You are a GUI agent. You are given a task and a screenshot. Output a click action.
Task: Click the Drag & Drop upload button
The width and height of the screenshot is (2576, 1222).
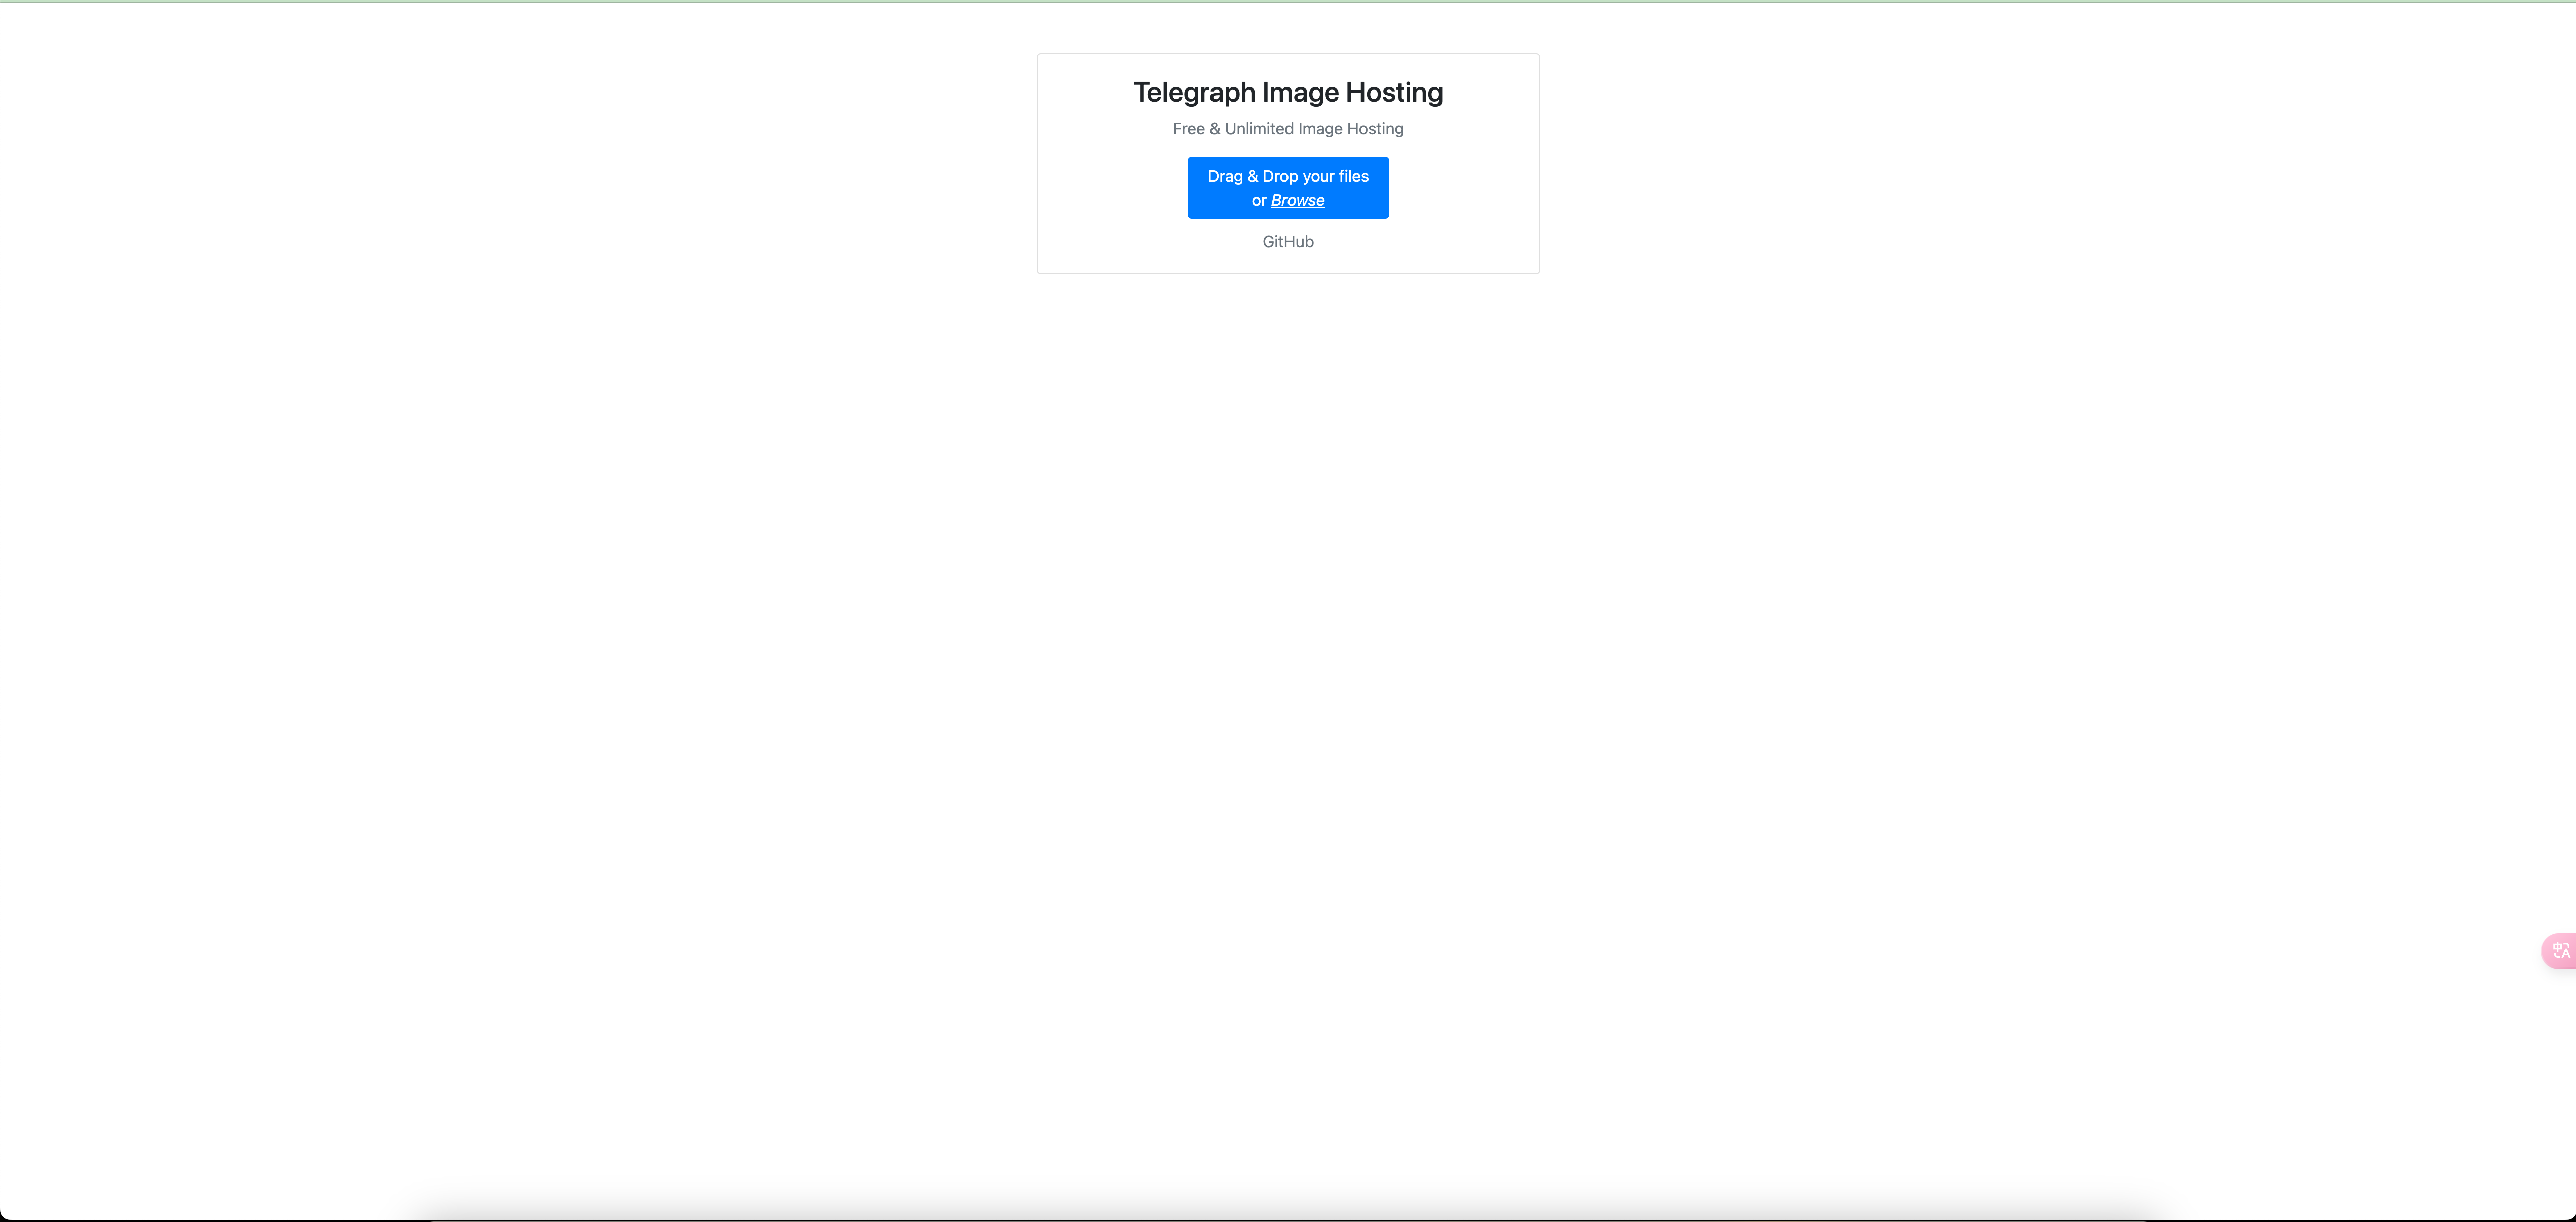pyautogui.click(x=1288, y=187)
